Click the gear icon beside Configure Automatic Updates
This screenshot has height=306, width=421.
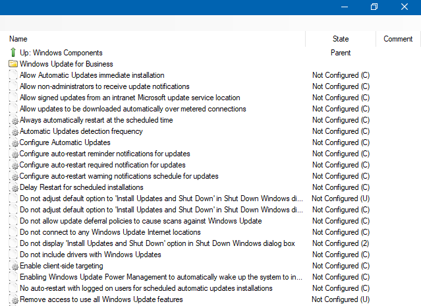pos(14,143)
